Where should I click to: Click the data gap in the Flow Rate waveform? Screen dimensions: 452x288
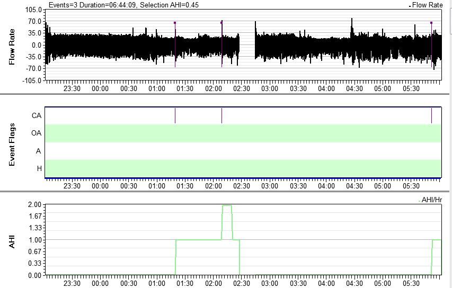(247, 45)
